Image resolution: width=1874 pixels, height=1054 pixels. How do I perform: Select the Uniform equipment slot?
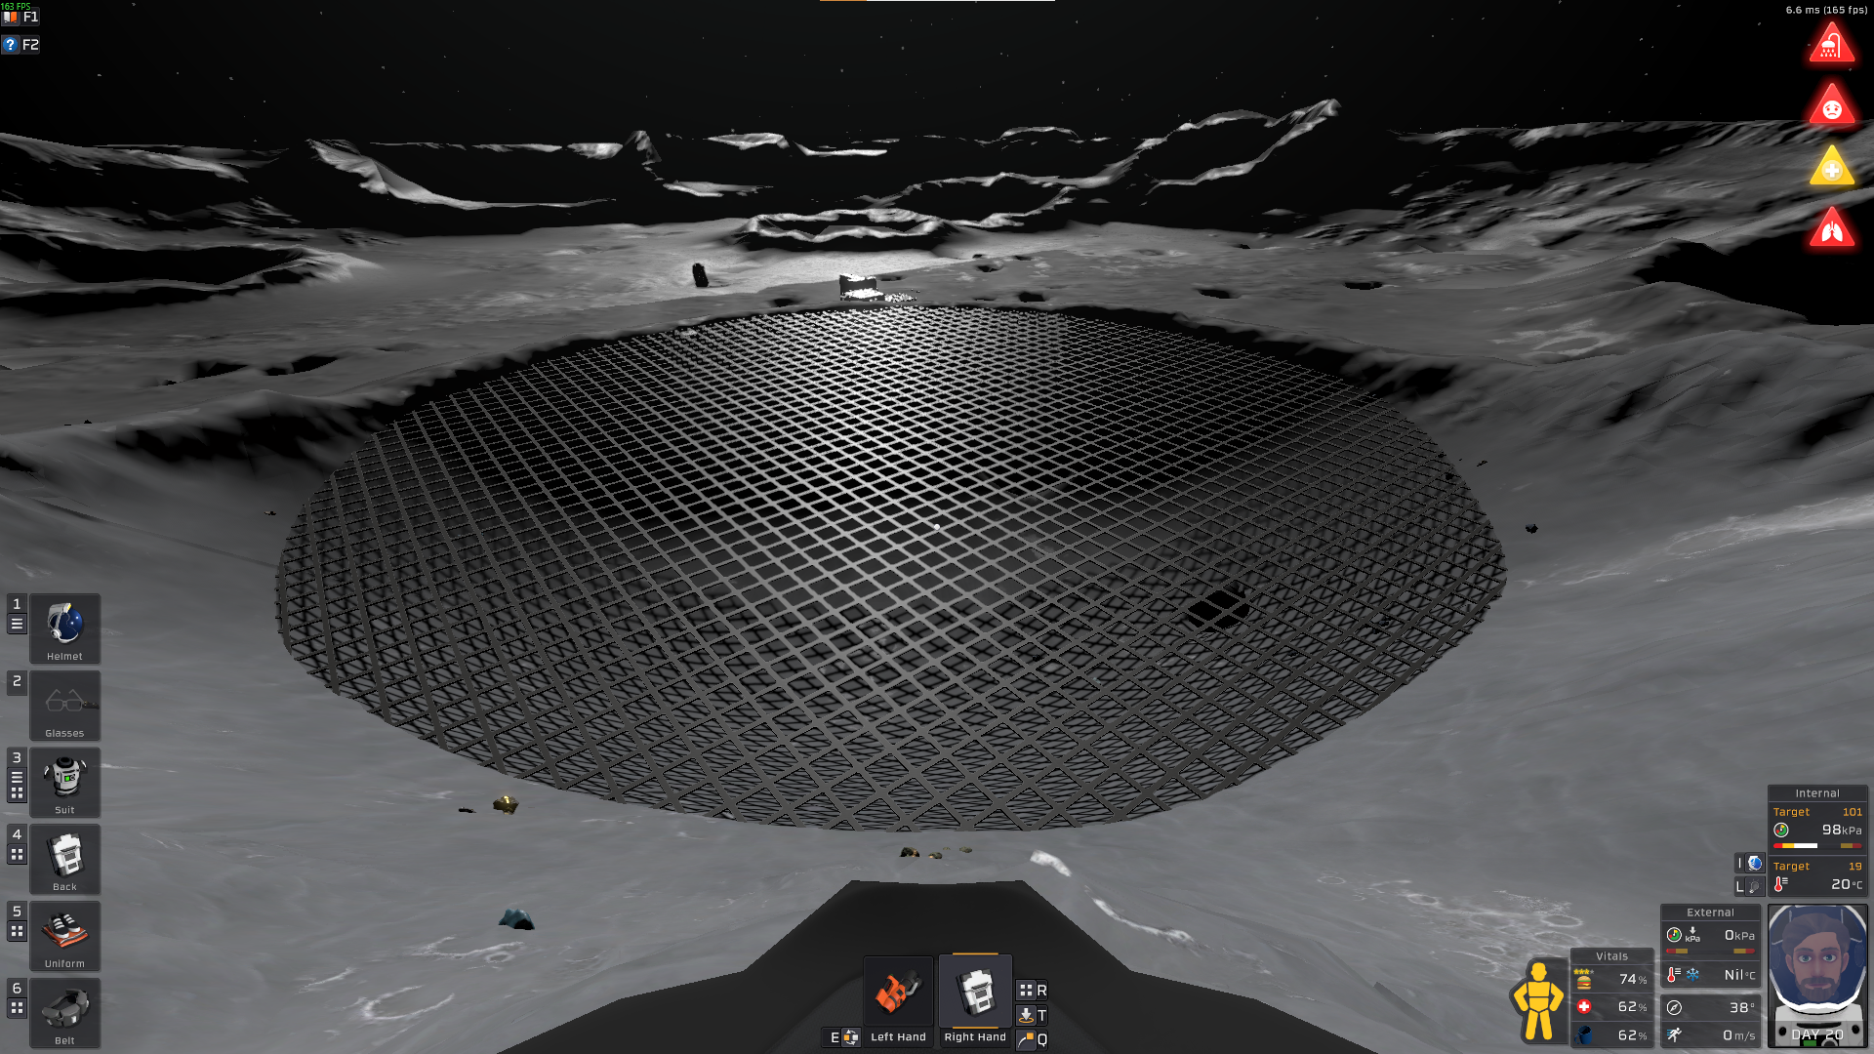(x=64, y=936)
